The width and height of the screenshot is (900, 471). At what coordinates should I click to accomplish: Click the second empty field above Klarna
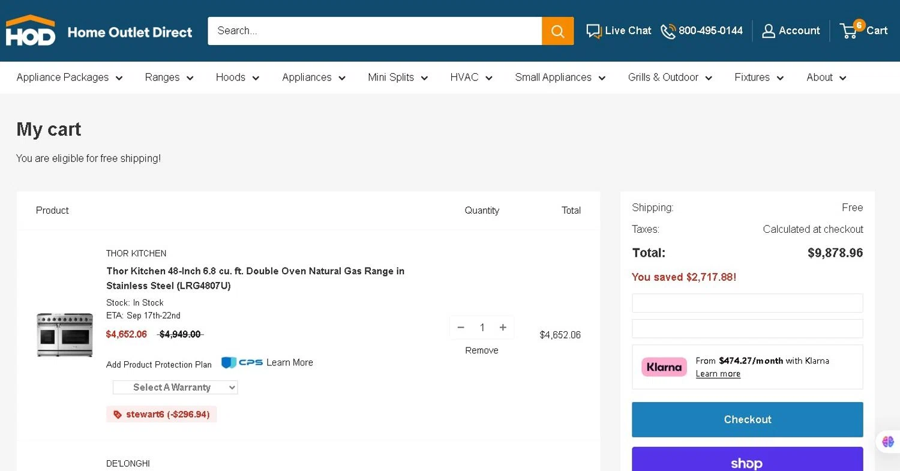(x=748, y=329)
